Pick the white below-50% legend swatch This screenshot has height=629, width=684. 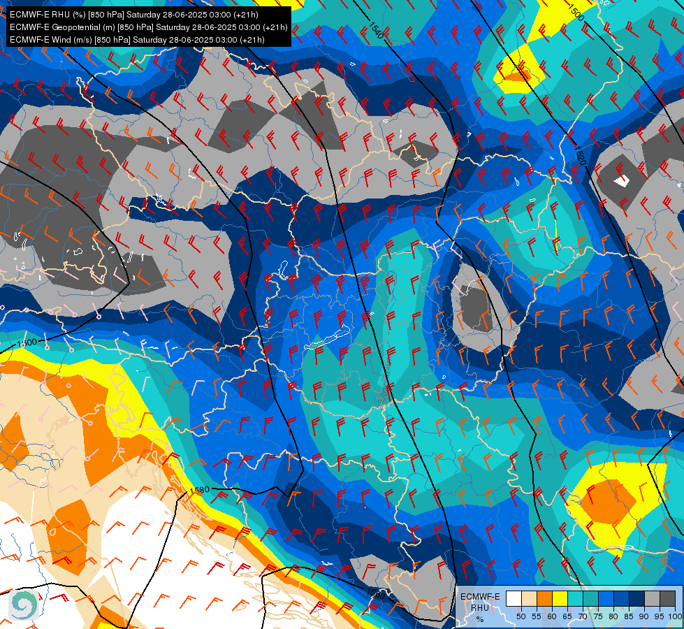(514, 598)
